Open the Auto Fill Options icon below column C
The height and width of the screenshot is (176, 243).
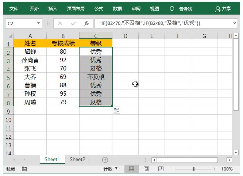click(x=116, y=110)
